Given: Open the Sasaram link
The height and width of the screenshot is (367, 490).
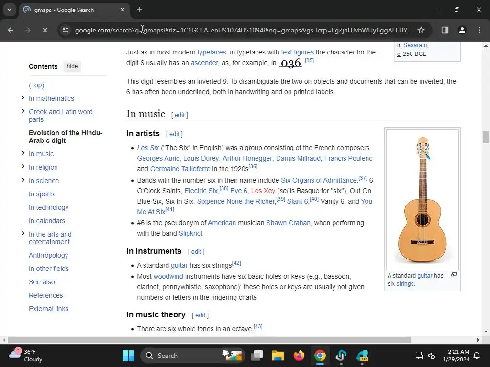Looking at the screenshot, I should click(x=415, y=45).
